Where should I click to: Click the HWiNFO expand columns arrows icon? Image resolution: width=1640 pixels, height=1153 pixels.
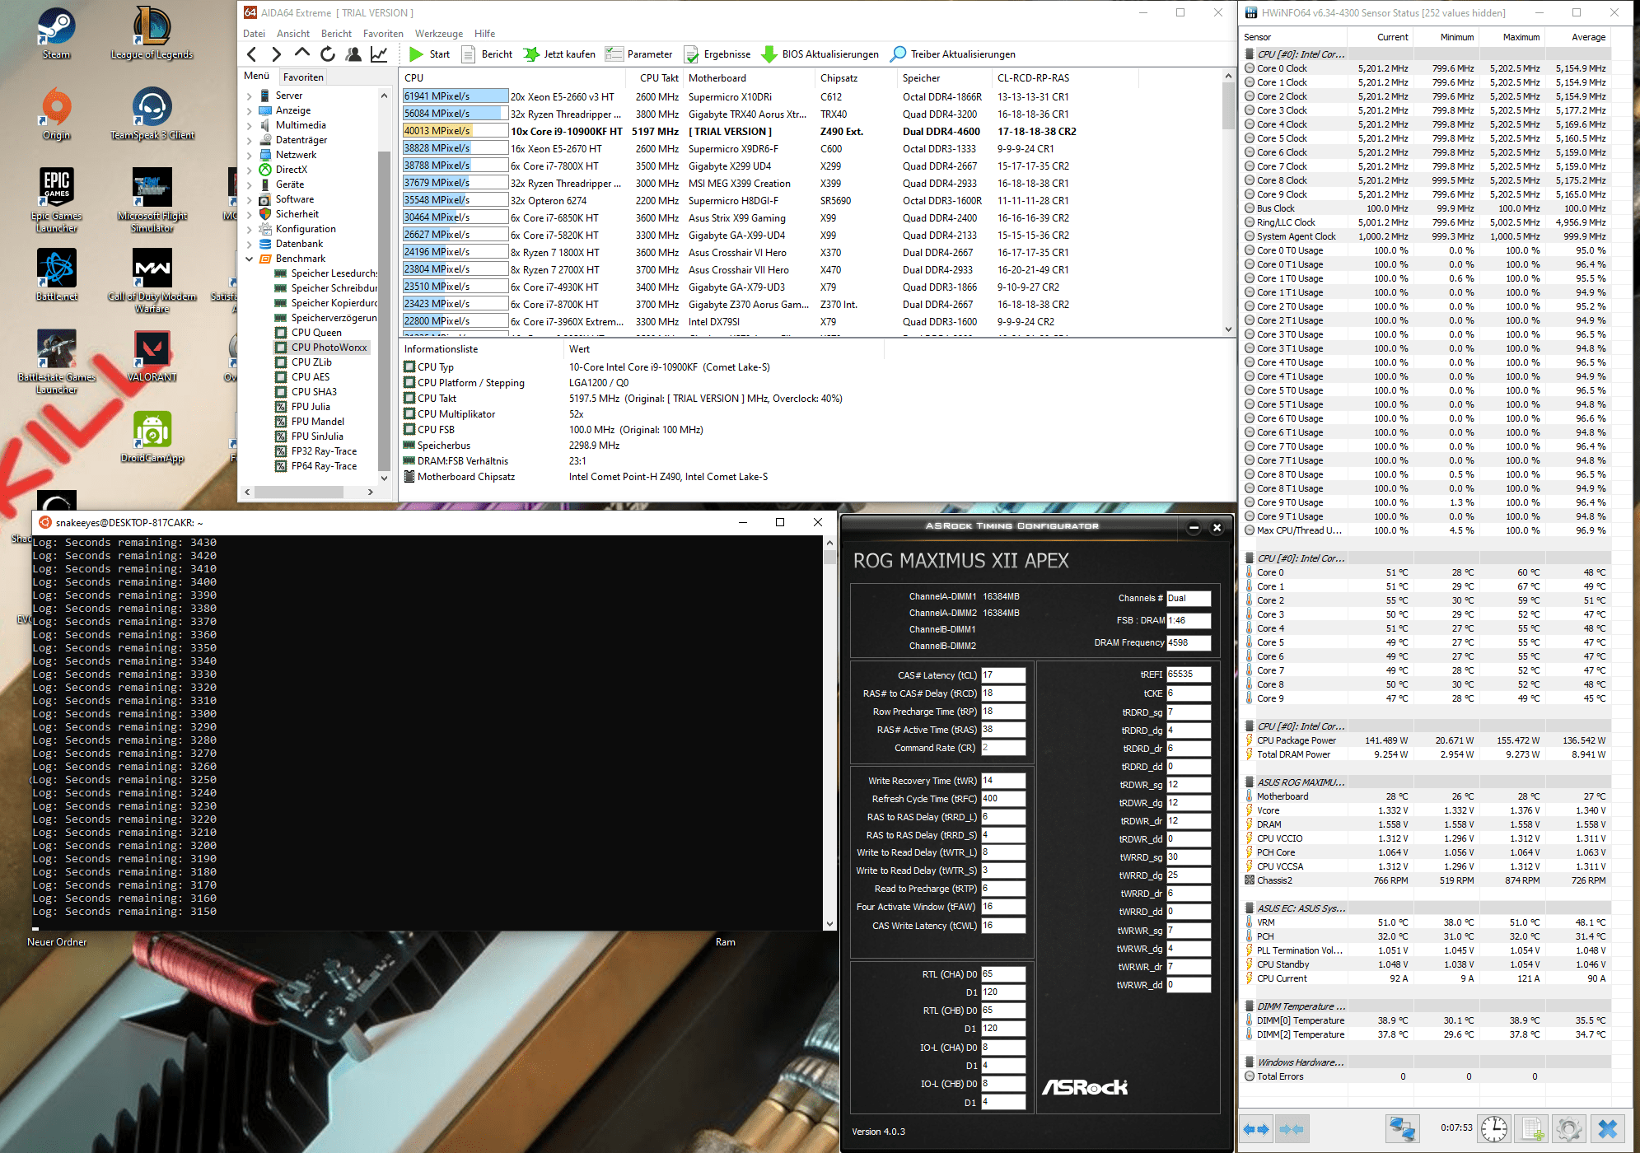[x=1256, y=1128]
